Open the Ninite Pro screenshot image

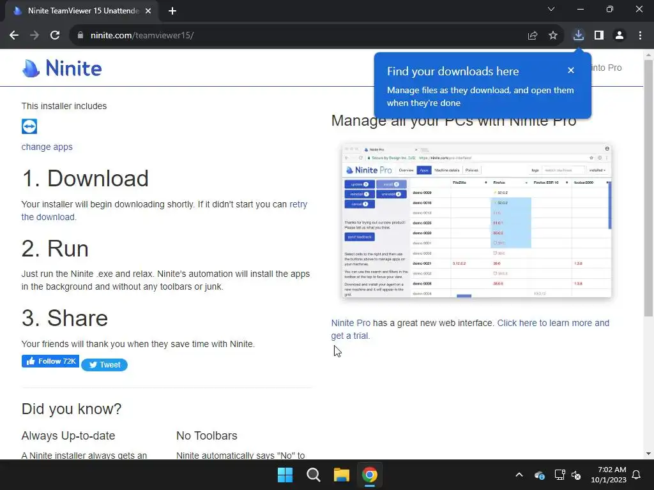(x=476, y=221)
